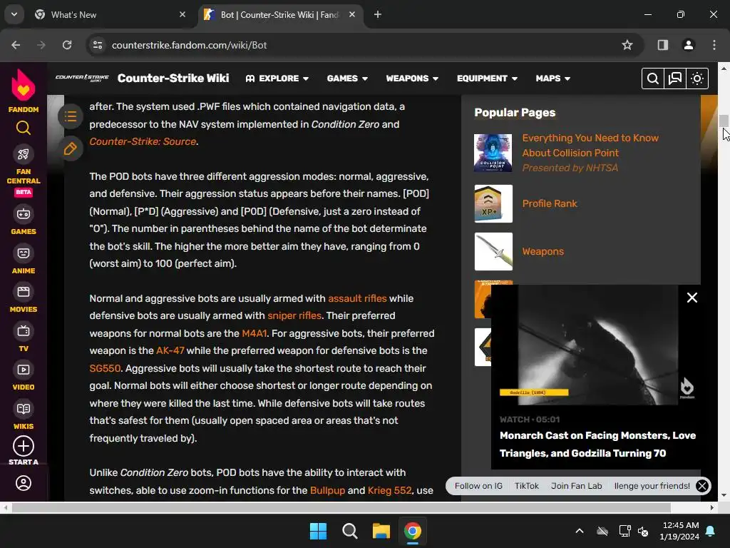
Task: Open a new browser tab
Action: pos(378,14)
